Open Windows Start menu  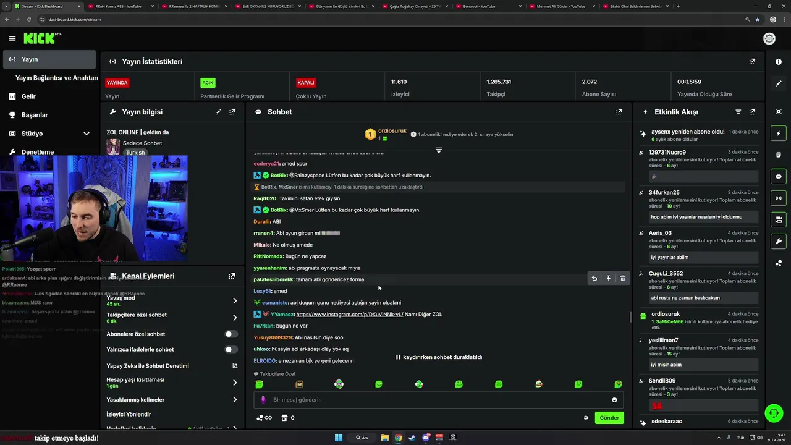338,438
